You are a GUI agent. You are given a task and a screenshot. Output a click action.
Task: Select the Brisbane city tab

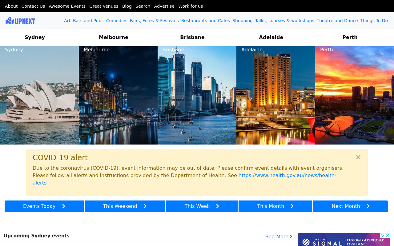tap(192, 38)
